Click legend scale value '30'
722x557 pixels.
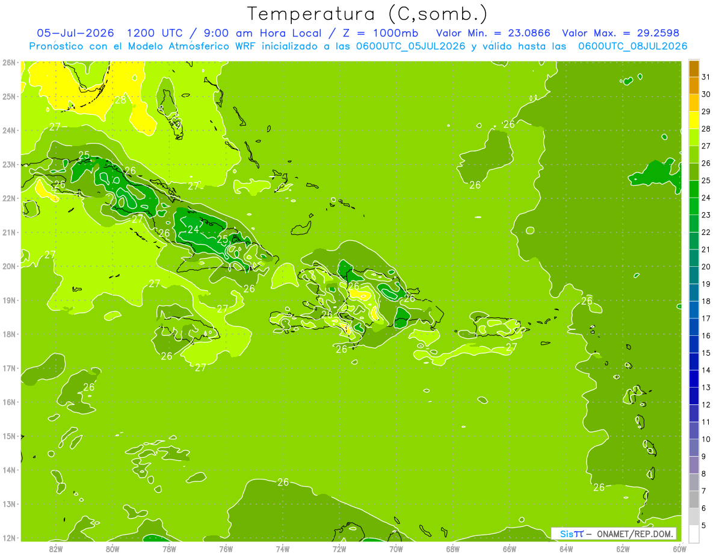click(706, 94)
